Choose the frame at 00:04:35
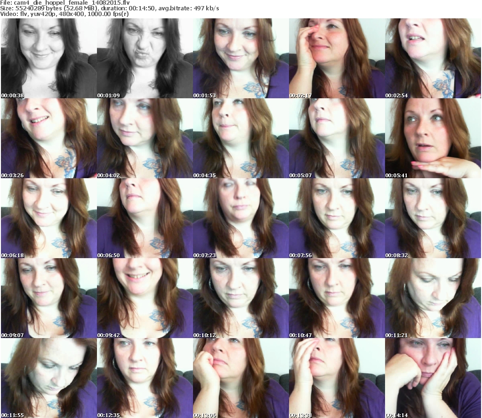Image resolution: width=482 pixels, height=418 pixels. click(x=241, y=138)
